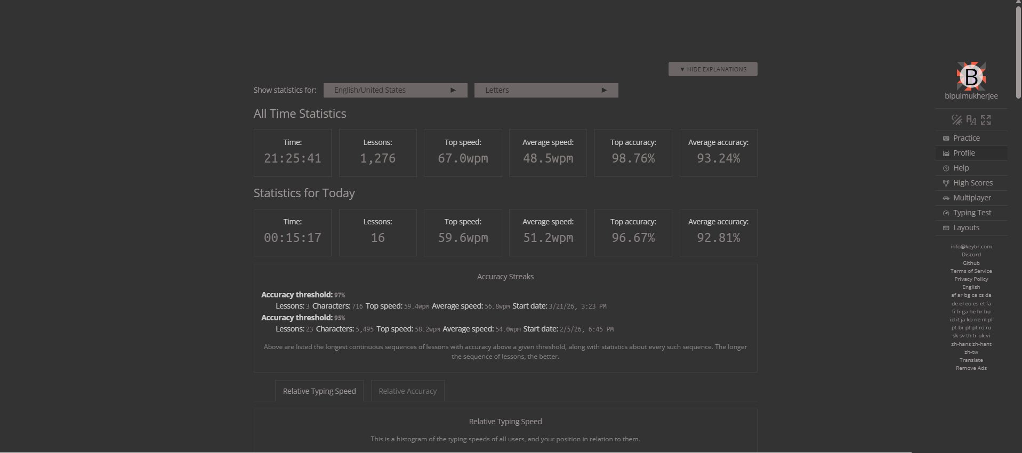Click the High Scores trophy icon
Viewport: 1022px width, 453px height.
946,183
